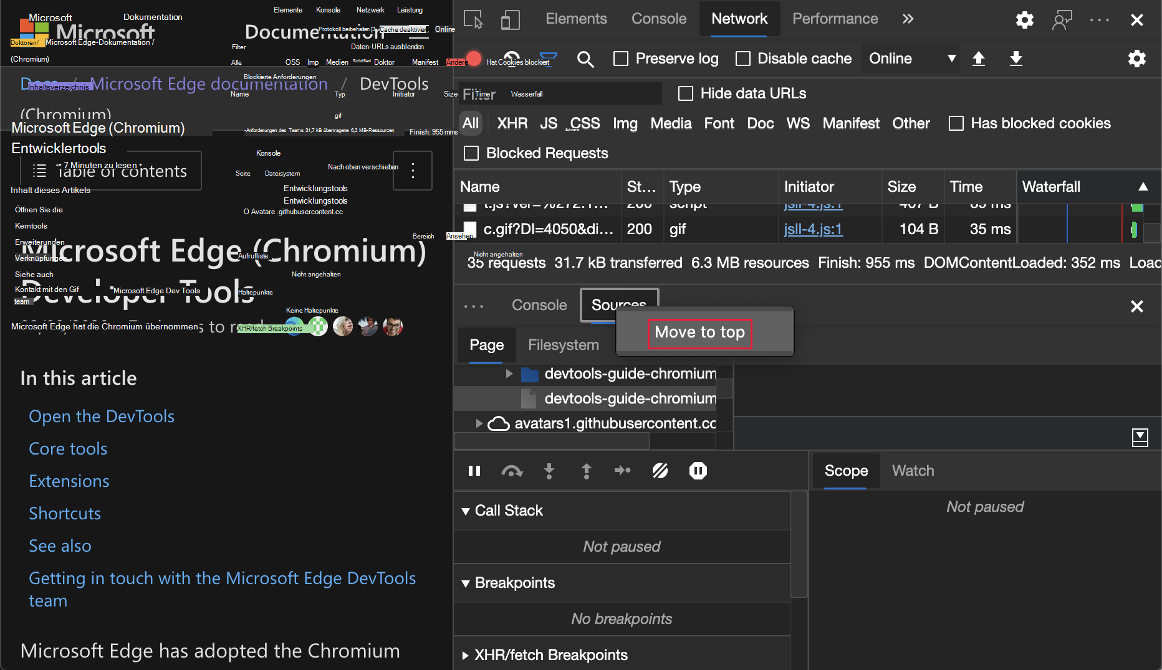This screenshot has height=670, width=1162.
Task: Export HAR file with download arrow
Action: [1016, 59]
